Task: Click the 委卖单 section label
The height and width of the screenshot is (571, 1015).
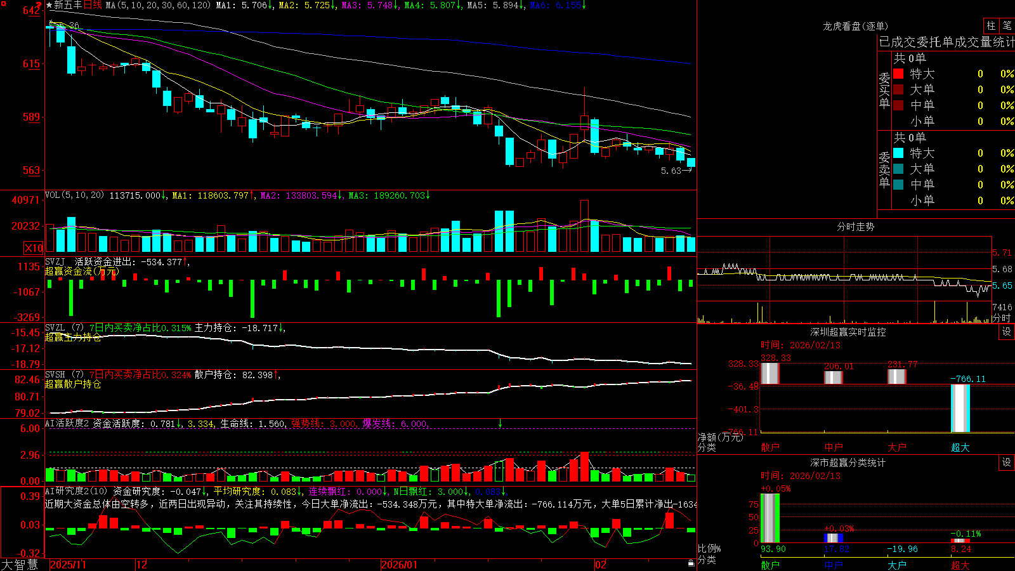Action: 884,169
